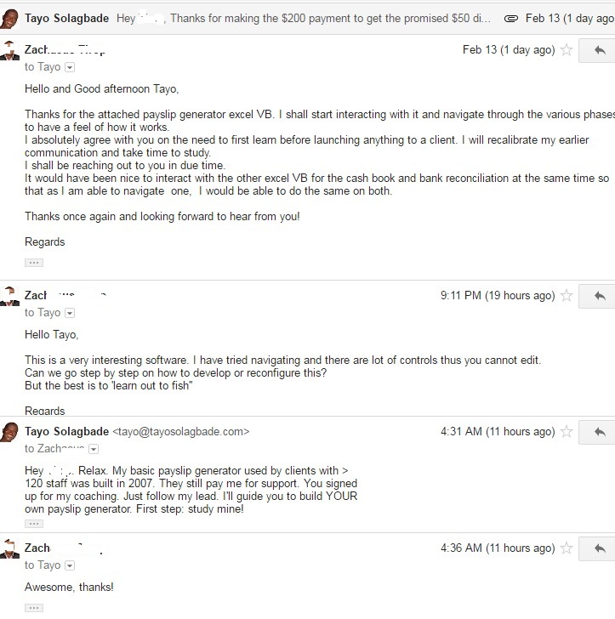
Task: Star the 4:36 AM 'Awesome, thanks!' message
Action: [567, 548]
